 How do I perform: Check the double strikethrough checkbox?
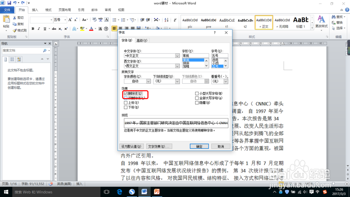click(126, 98)
